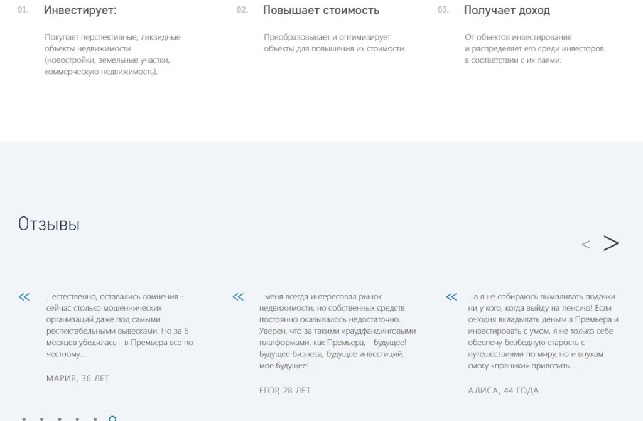Click the quote icon beside Алиса's review
Image resolution: width=643 pixels, height=421 pixels.
[x=451, y=297]
